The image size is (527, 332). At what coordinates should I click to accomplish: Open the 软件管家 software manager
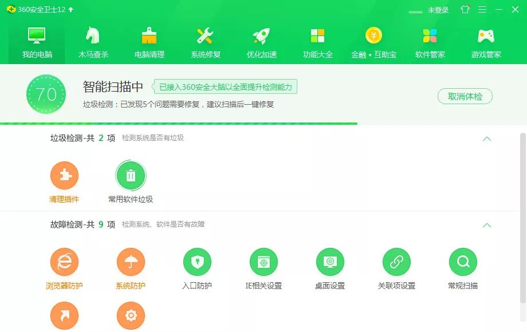[x=431, y=39]
